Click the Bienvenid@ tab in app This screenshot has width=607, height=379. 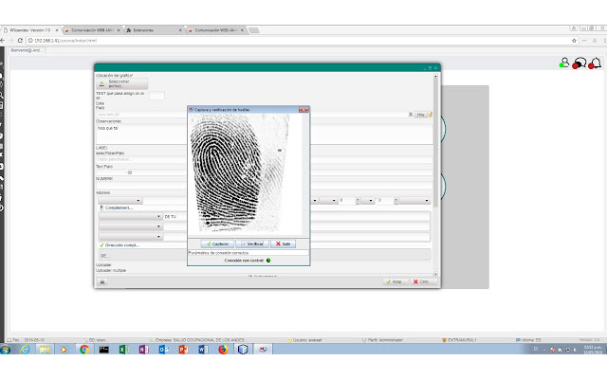(26, 50)
